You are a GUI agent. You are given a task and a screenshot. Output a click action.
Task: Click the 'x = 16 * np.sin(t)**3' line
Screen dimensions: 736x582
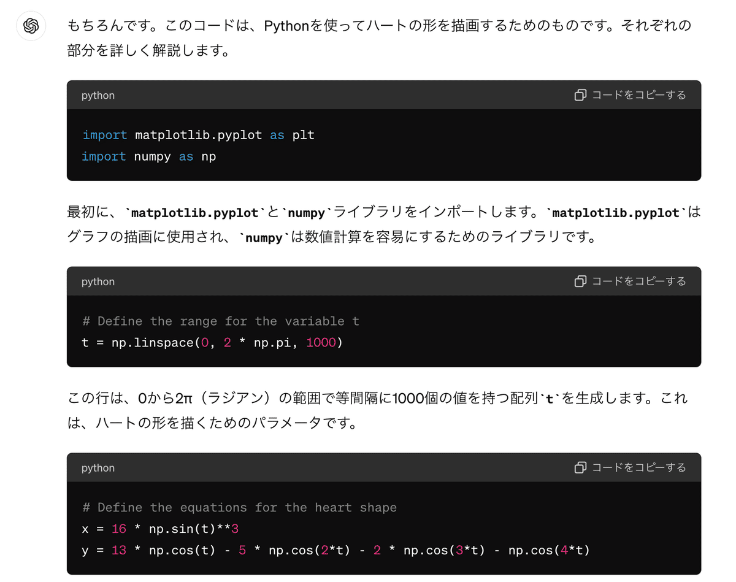coord(159,529)
